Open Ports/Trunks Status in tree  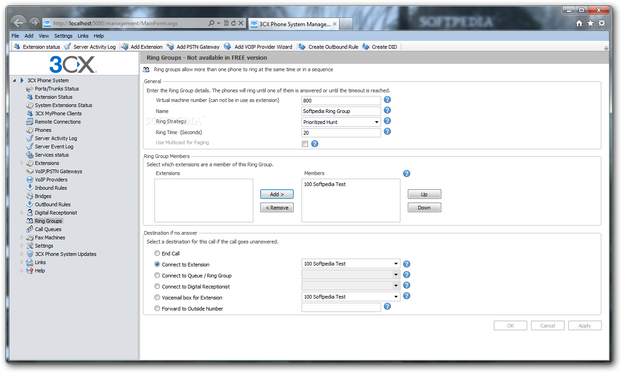coord(57,89)
